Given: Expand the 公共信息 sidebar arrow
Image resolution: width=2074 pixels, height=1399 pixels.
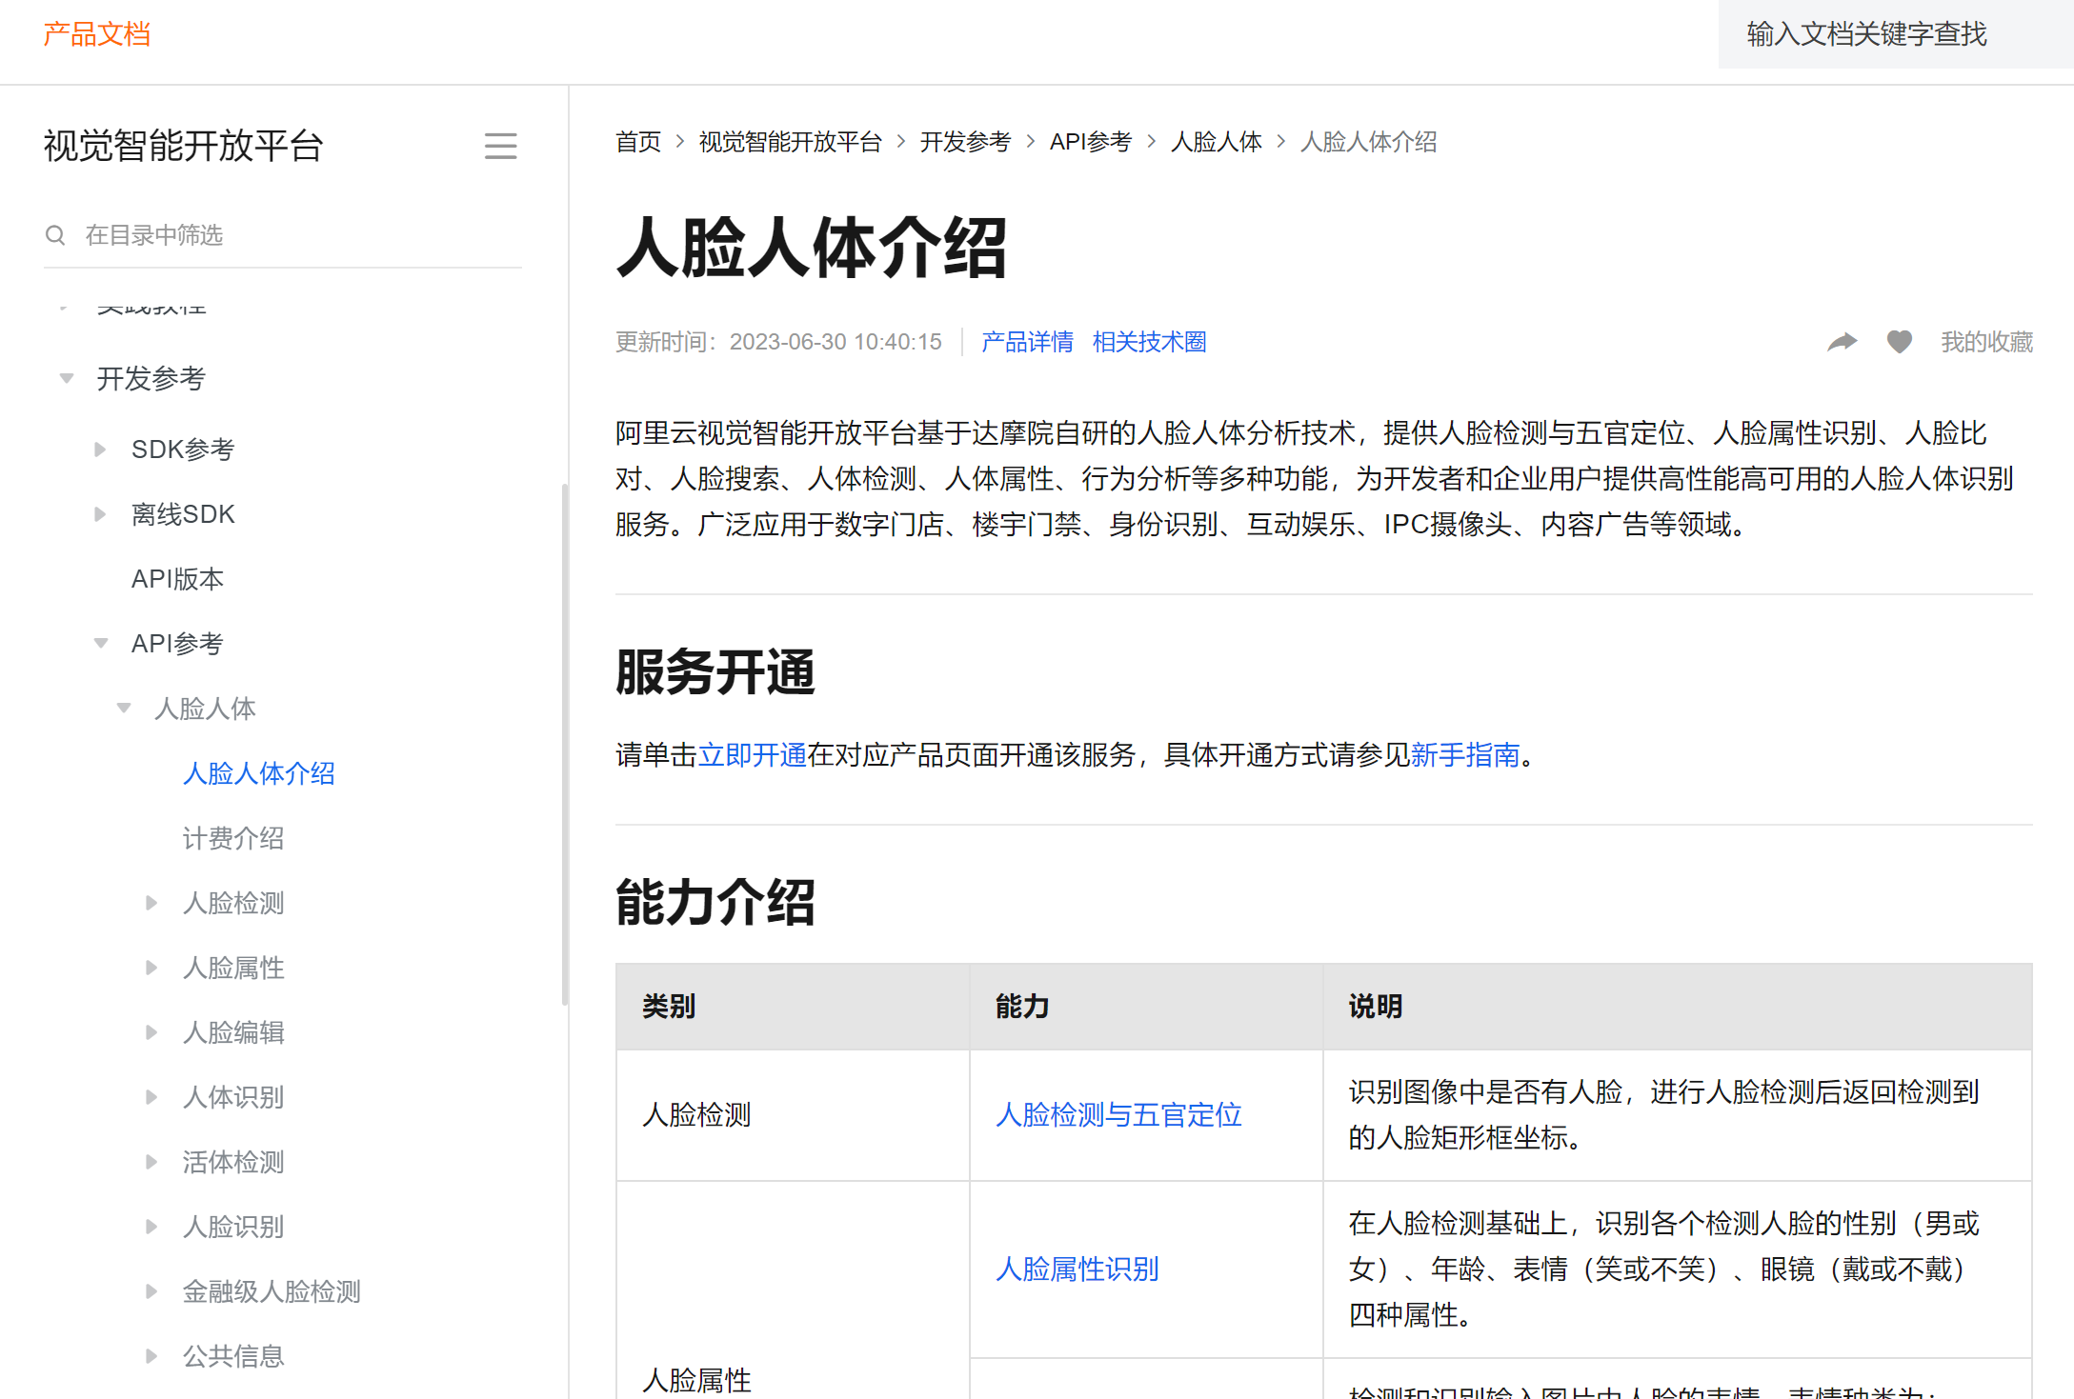Looking at the screenshot, I should click(x=151, y=1356).
